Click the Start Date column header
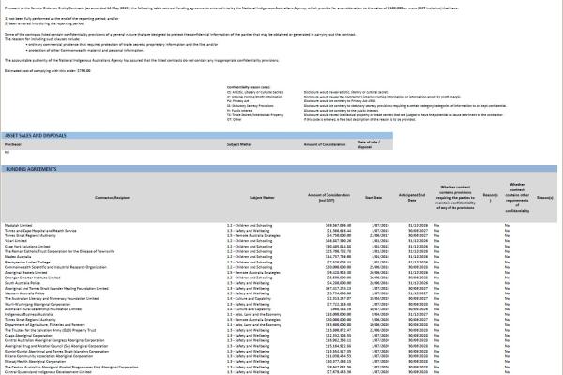The image size is (563, 375). click(373, 198)
